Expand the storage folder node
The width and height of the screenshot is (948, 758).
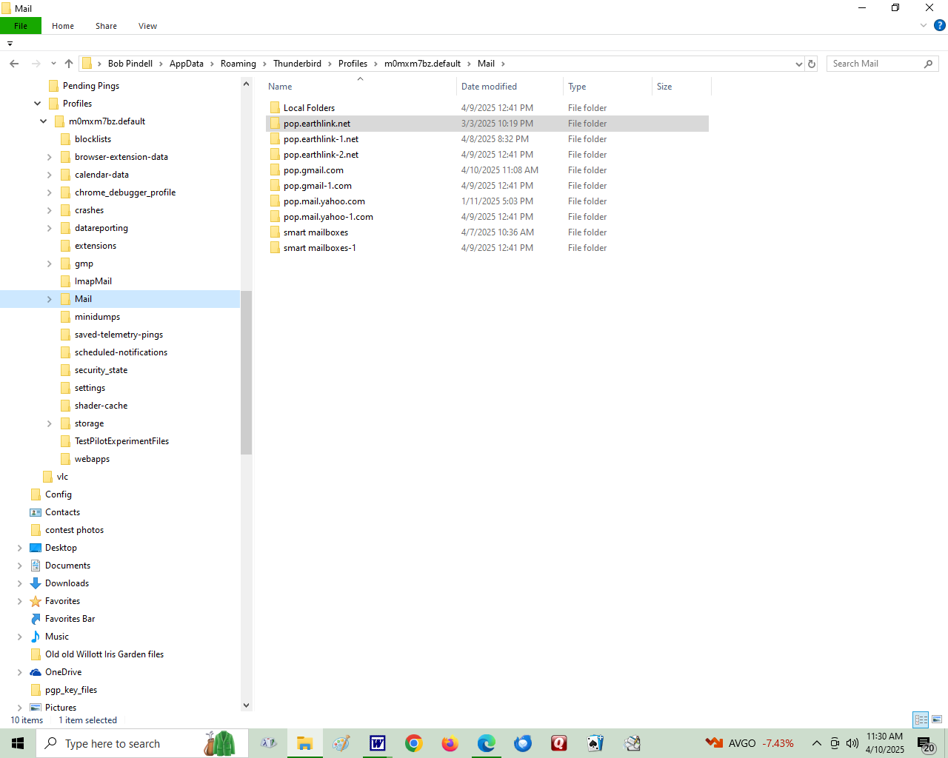pos(49,423)
